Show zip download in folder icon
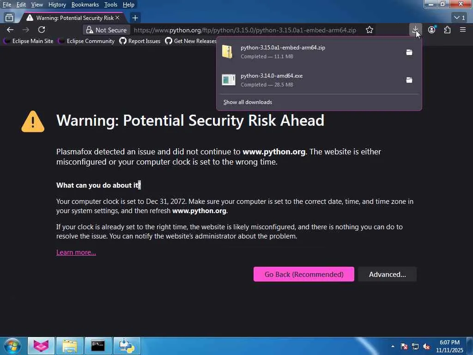 [x=409, y=52]
